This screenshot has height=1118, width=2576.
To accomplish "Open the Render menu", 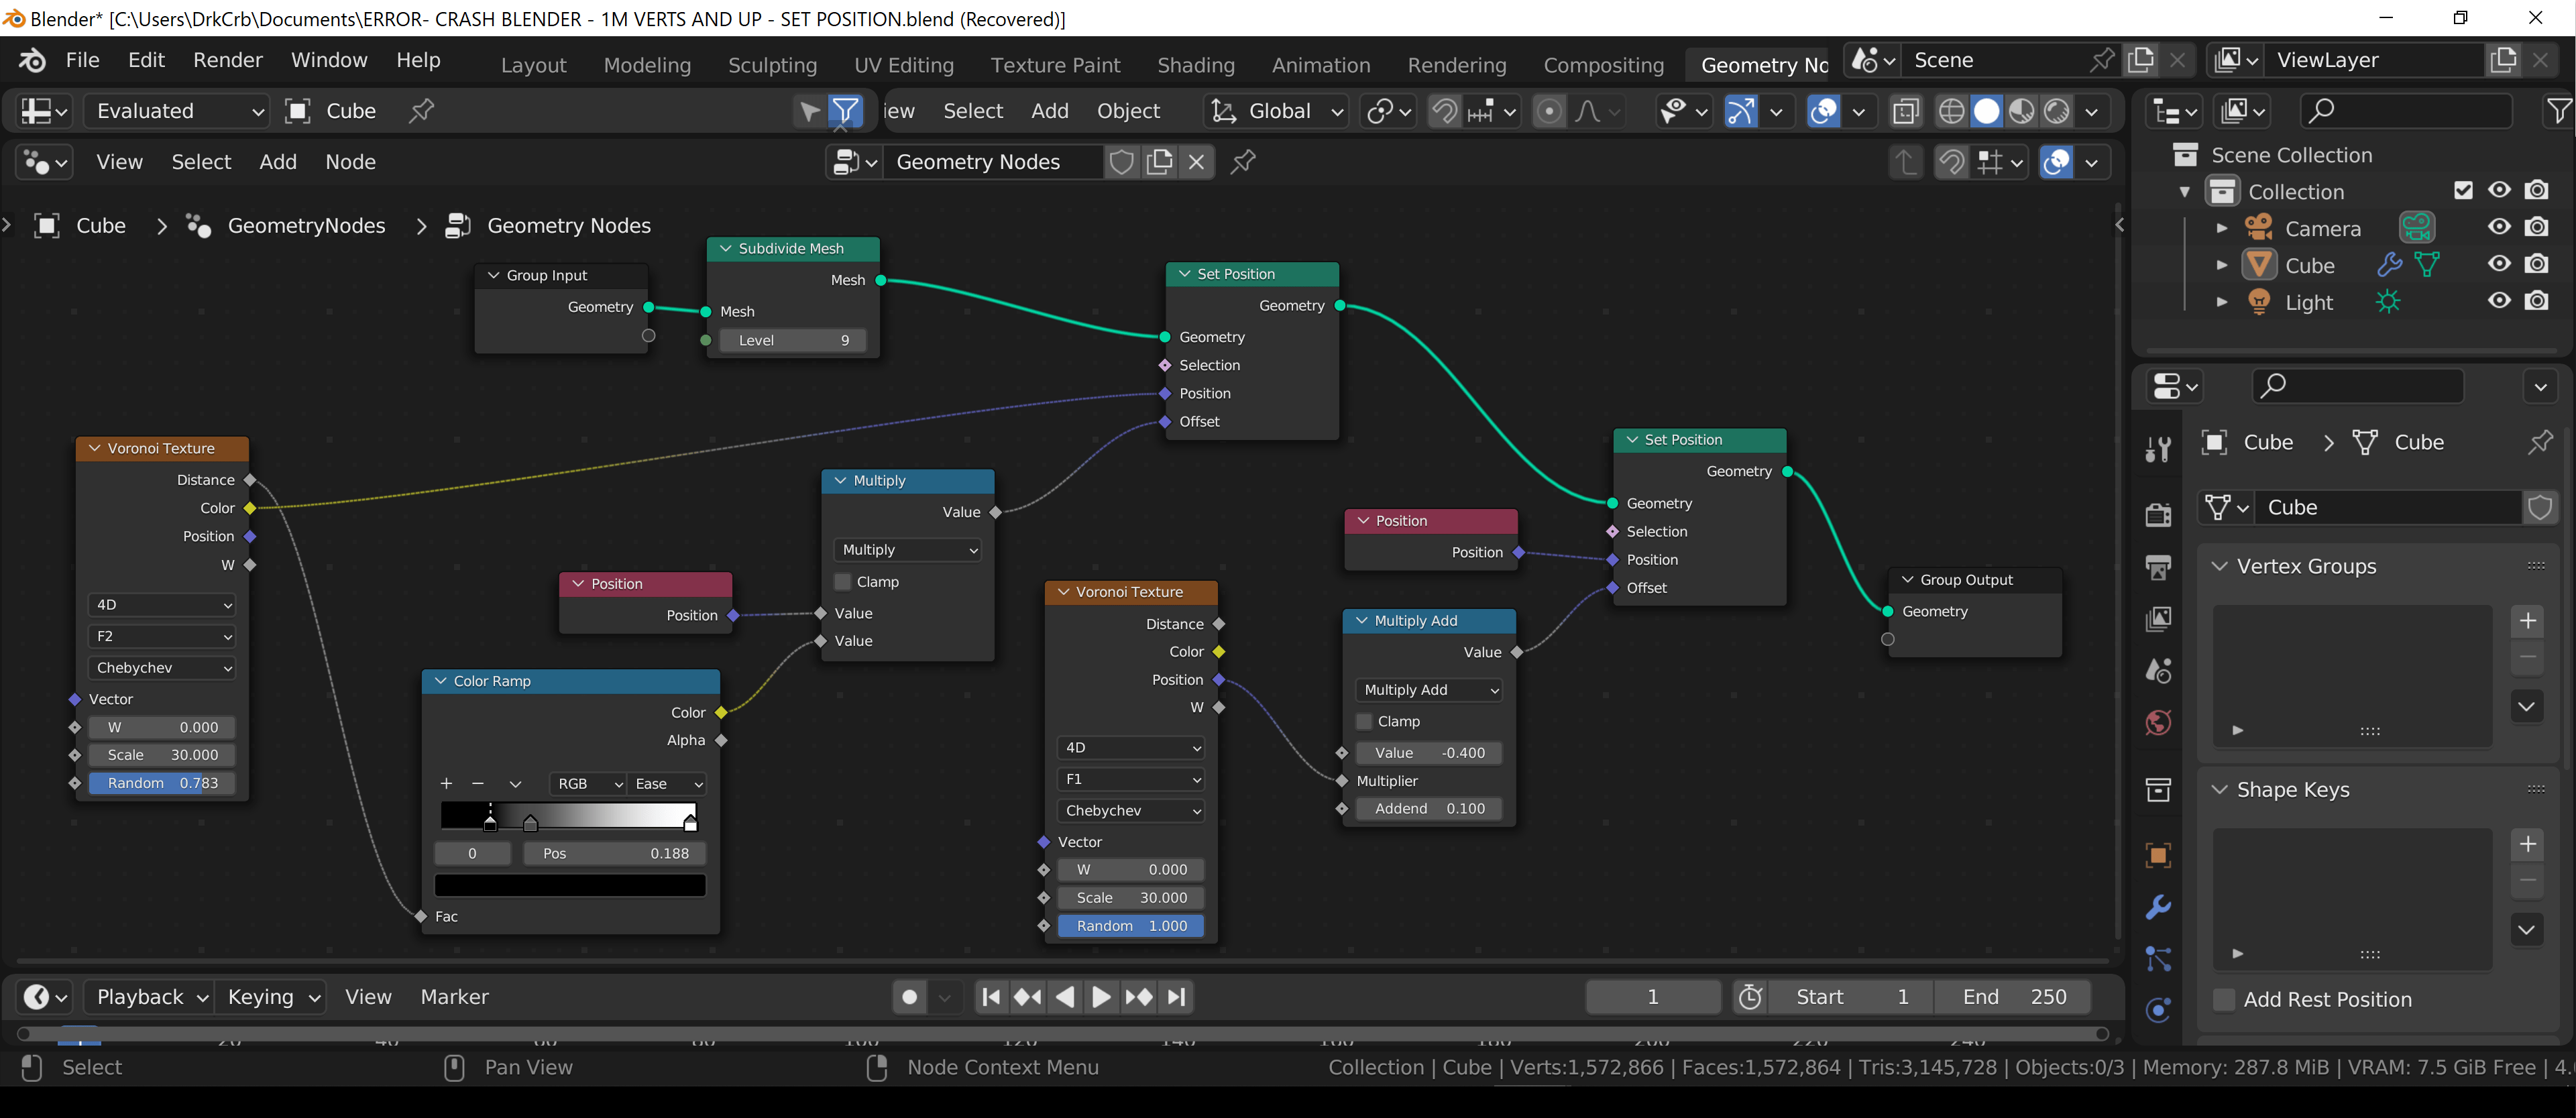I will 228,60.
